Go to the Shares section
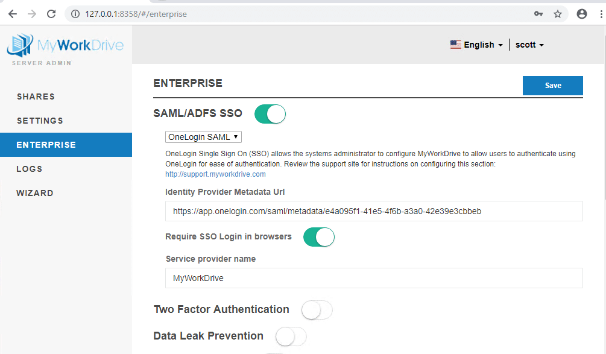This screenshot has width=606, height=354. [36, 96]
